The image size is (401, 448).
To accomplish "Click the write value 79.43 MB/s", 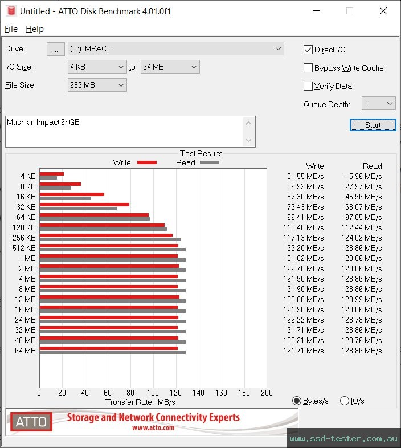I will 305,207.
